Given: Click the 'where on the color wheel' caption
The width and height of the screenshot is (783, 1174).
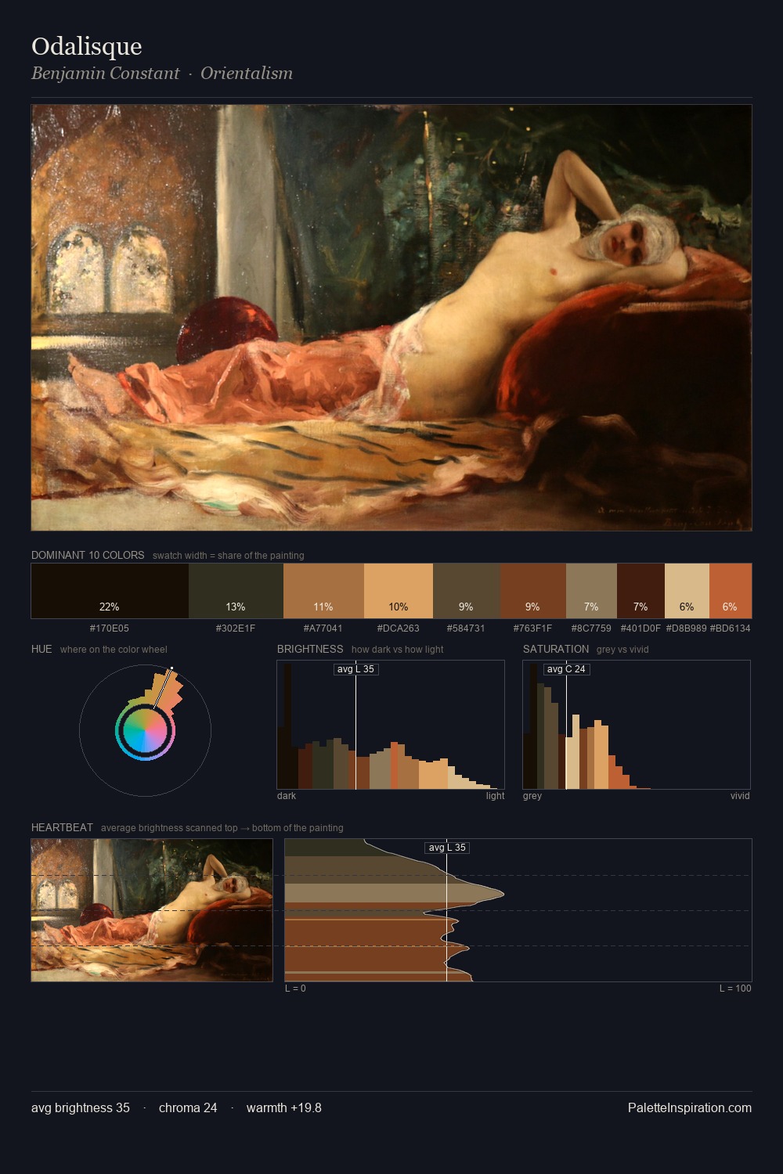Looking at the screenshot, I should coord(114,650).
